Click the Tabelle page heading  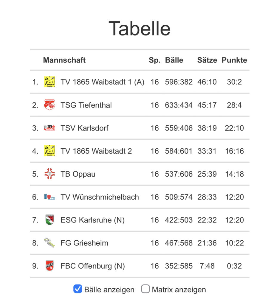coord(140,29)
